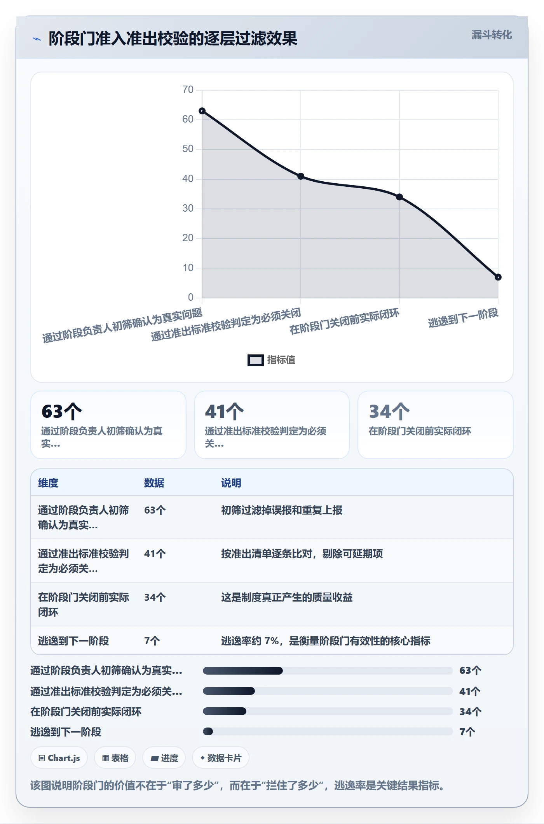Click x-axis label 逃逸到下一阶段
The width and height of the screenshot is (544, 824).
[x=463, y=318]
